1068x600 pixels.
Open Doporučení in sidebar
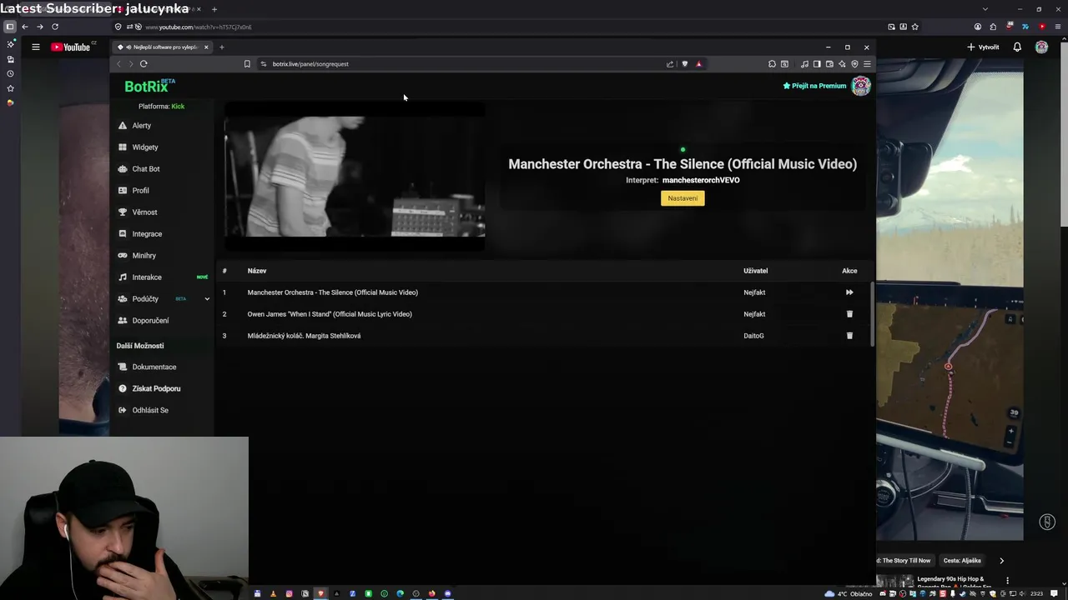point(150,321)
